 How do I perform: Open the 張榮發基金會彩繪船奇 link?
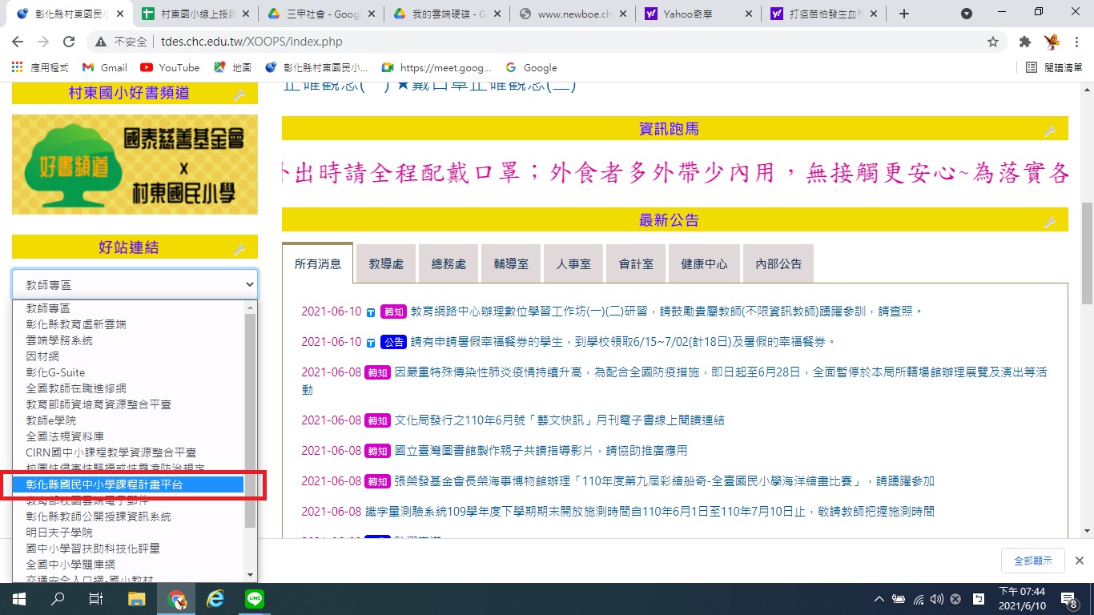[665, 481]
